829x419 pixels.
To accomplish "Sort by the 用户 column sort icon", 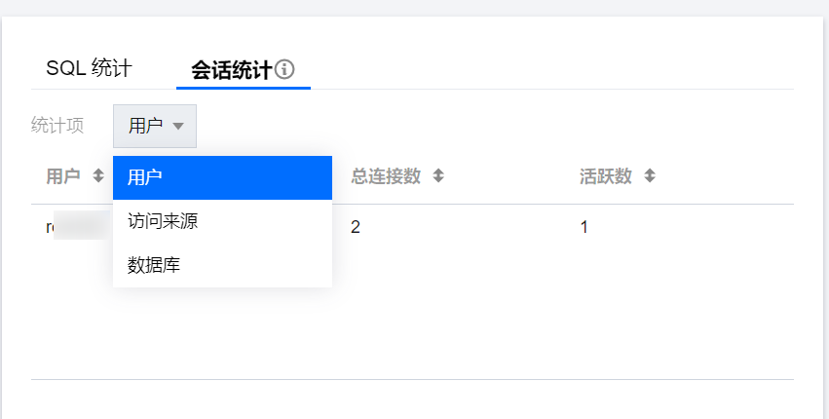I will (x=97, y=176).
